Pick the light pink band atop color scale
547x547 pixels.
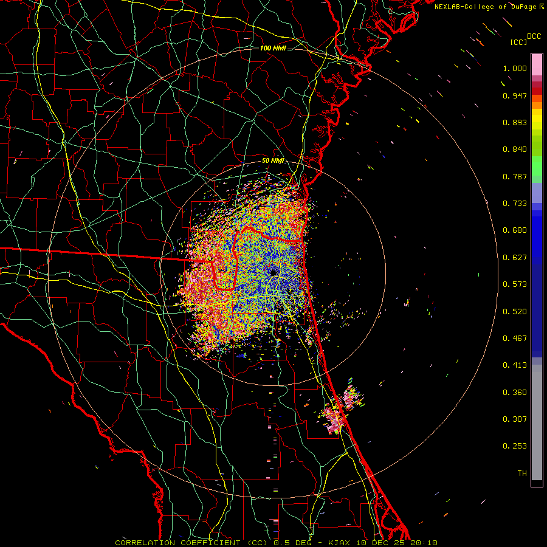click(x=537, y=65)
